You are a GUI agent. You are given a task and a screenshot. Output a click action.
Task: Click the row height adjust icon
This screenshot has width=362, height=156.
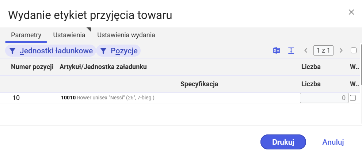(x=291, y=50)
